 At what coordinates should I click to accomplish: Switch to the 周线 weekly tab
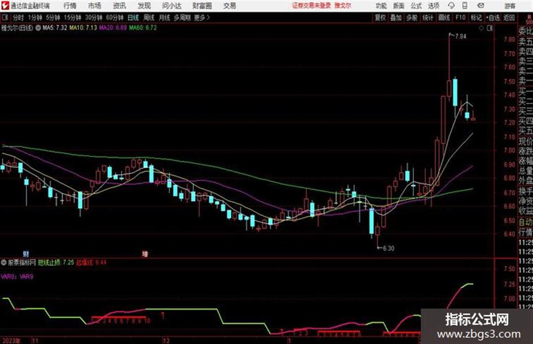(149, 18)
